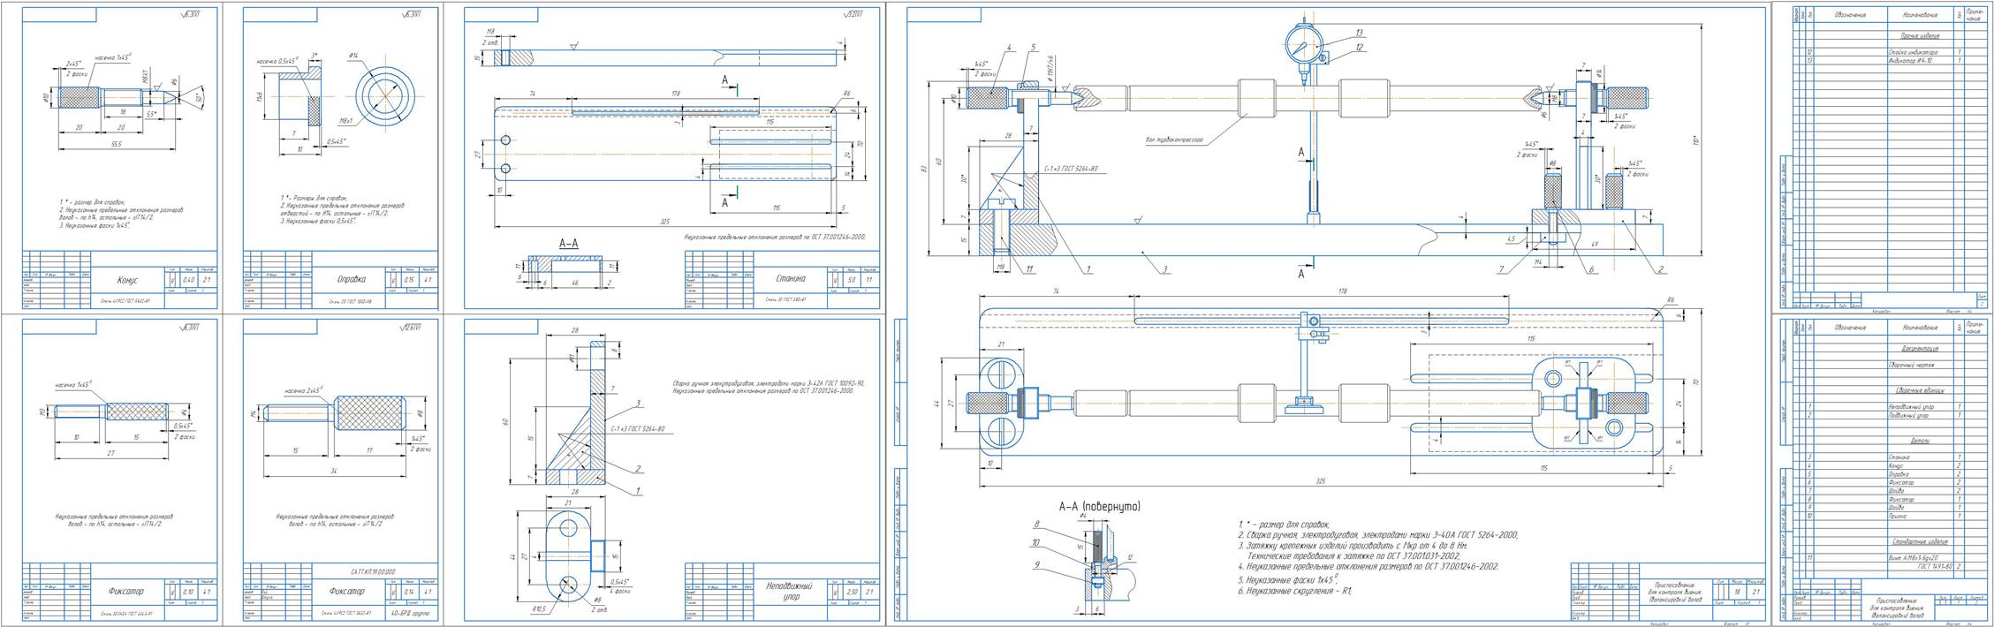Screen dimensions: 1994x627
Task: Select the Неподвижный упор title block name
Action: [791, 591]
